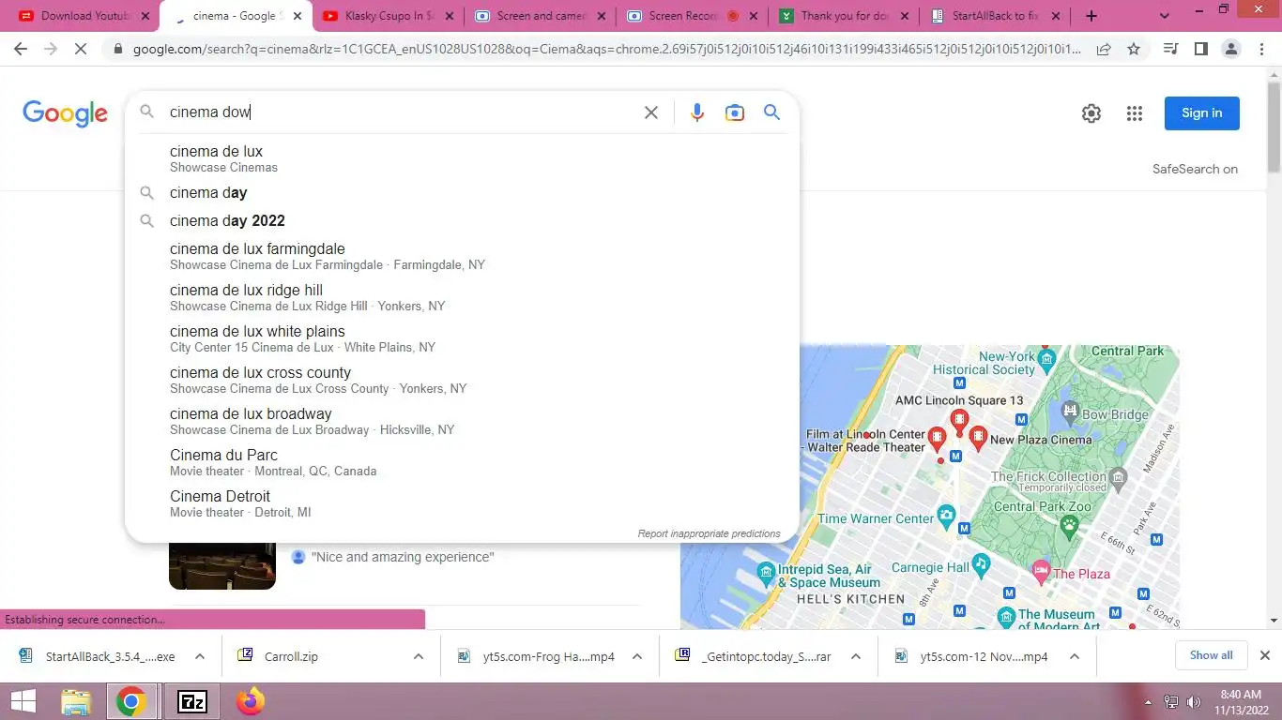Share this page from the address bar
The width and height of the screenshot is (1282, 720).
[x=1104, y=49]
